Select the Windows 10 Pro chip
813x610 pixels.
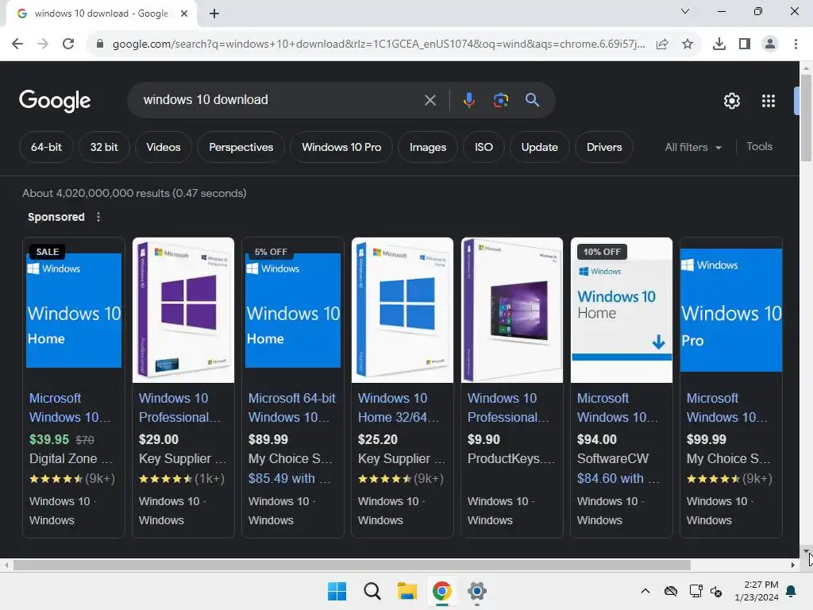(341, 147)
